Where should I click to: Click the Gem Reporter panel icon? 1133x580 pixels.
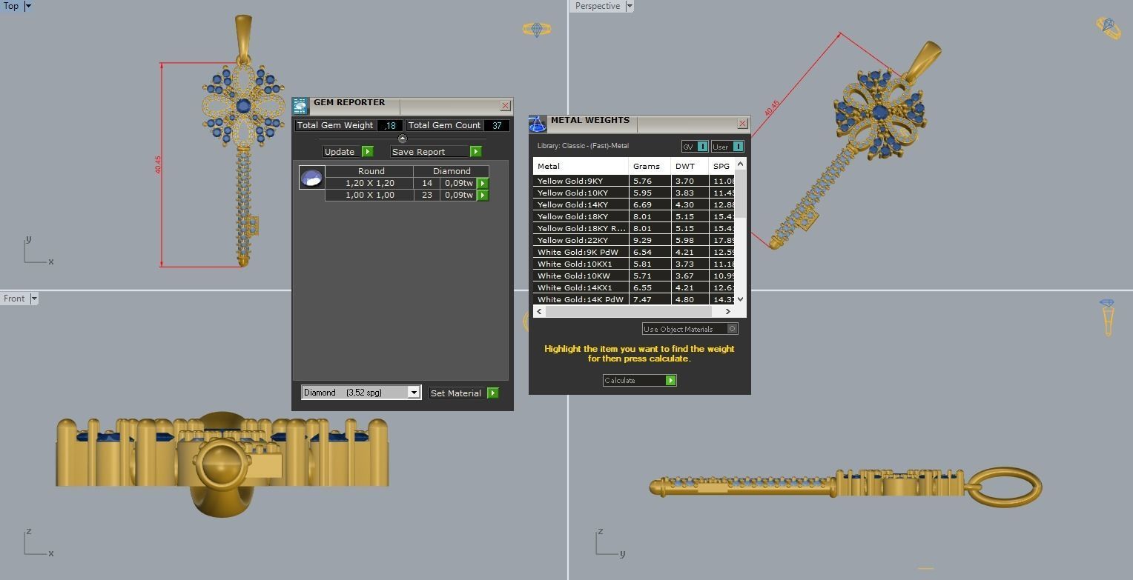[300, 107]
